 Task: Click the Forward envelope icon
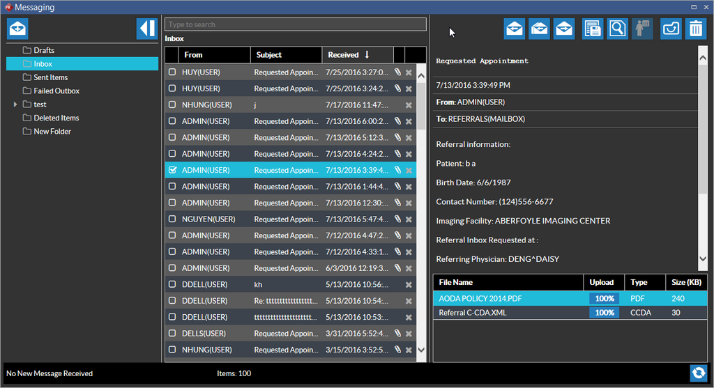pyautogui.click(x=563, y=29)
